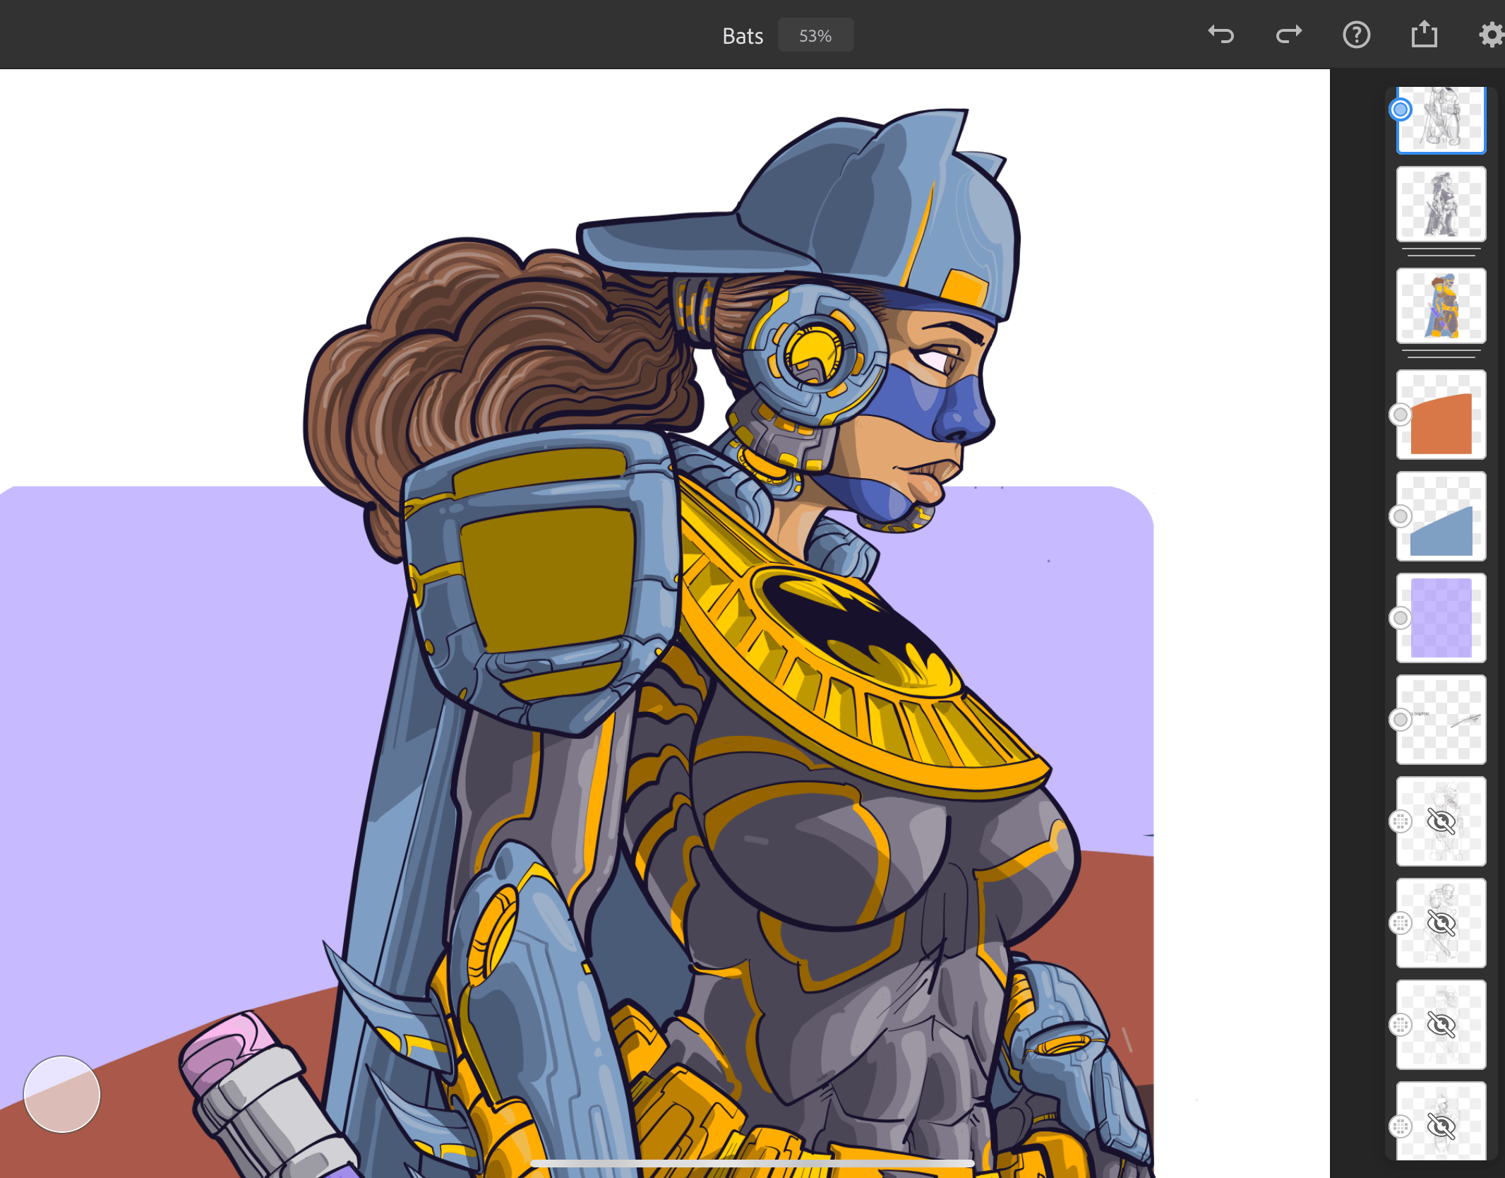This screenshot has height=1178, width=1505.
Task: Open the settings gear icon
Action: point(1491,35)
